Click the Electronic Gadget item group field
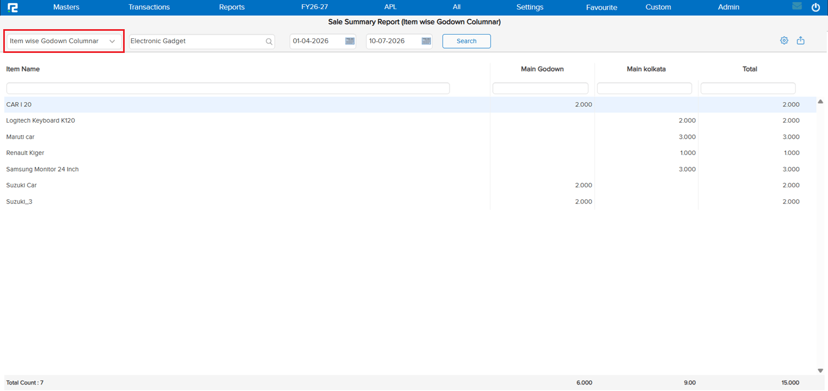828x391 pixels. point(202,42)
